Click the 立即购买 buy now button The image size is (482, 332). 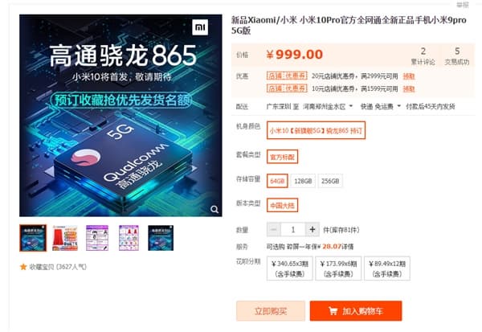pyautogui.click(x=271, y=311)
